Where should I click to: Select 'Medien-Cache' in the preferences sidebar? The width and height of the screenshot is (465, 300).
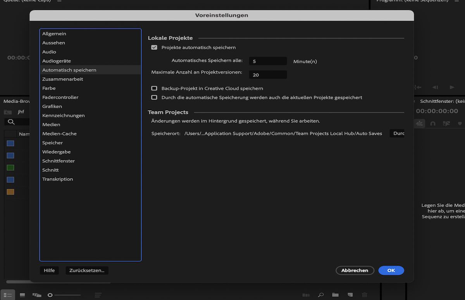(59, 133)
